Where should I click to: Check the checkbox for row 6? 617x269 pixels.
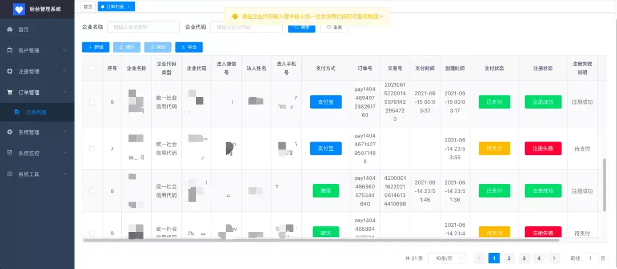92,102
